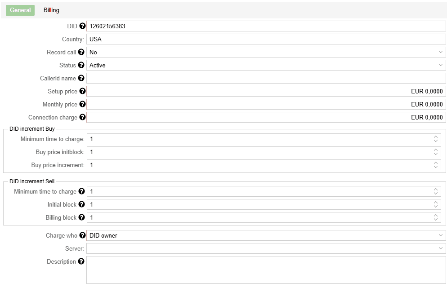Screen dimensions: 447x296
Task: Open the Charge who dropdown
Action: coord(266,235)
